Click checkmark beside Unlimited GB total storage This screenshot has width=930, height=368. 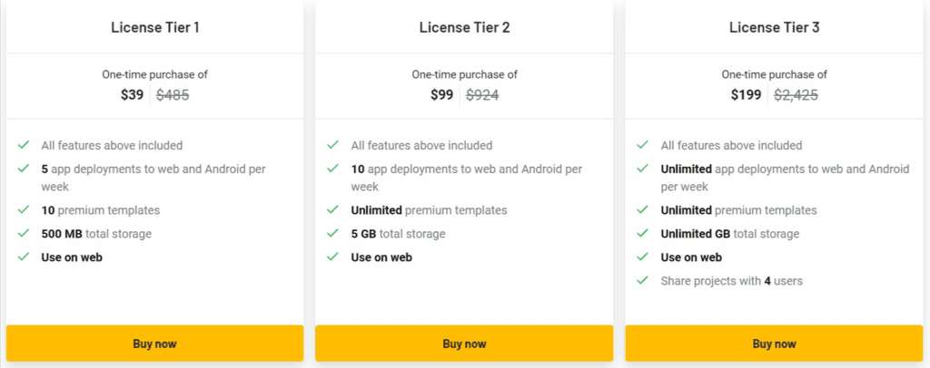tap(643, 234)
